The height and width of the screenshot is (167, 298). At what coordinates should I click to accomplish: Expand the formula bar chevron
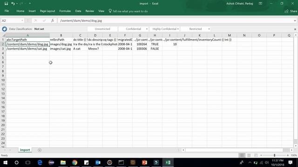click(295, 20)
